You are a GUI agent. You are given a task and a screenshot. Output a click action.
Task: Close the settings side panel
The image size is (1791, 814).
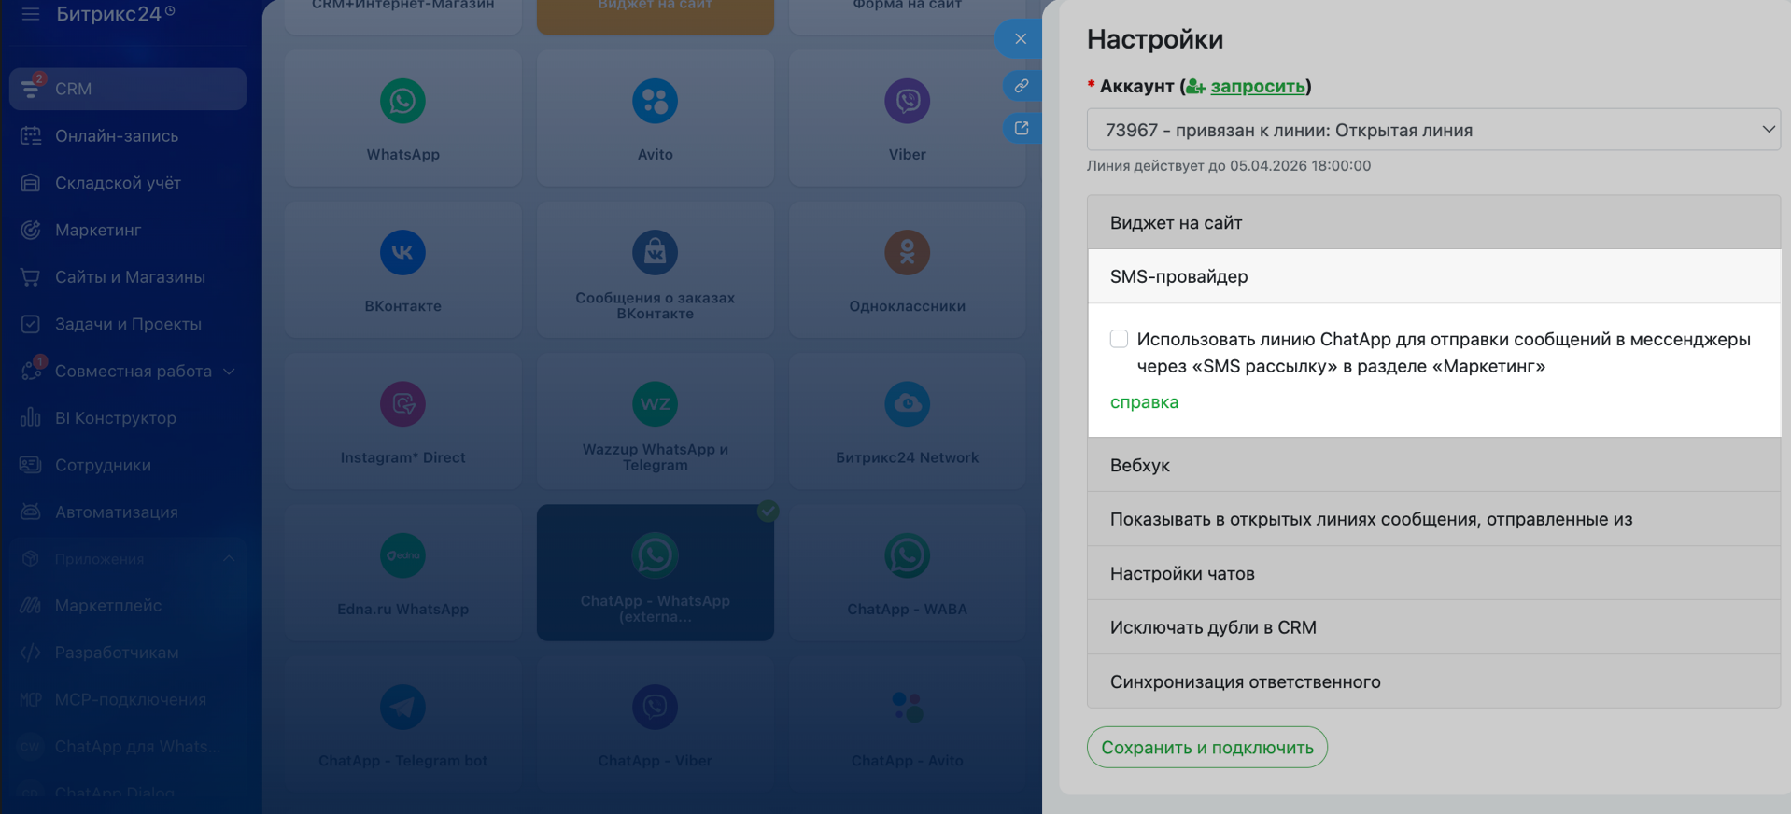[x=1021, y=38]
